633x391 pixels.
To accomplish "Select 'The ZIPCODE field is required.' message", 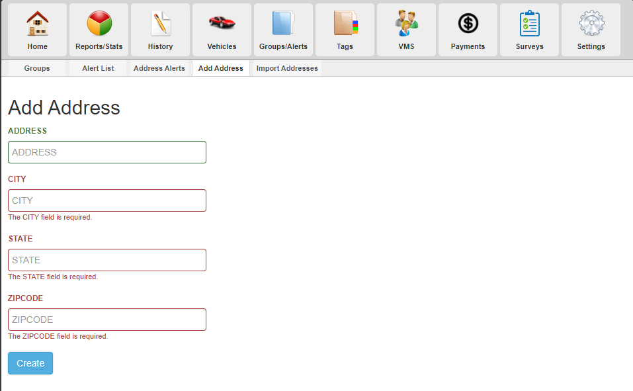I will (58, 337).
